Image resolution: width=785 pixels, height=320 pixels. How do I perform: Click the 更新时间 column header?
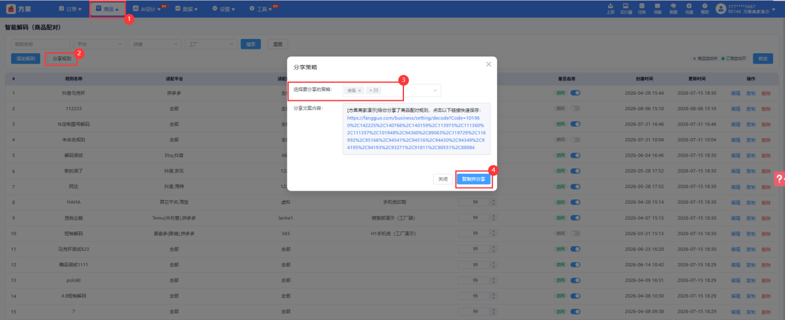pyautogui.click(x=697, y=79)
